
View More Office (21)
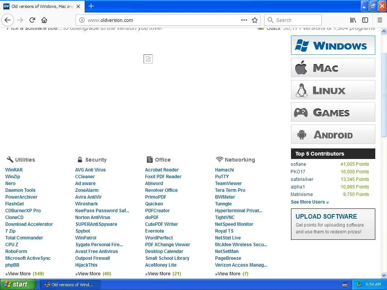pyautogui.click(x=163, y=274)
